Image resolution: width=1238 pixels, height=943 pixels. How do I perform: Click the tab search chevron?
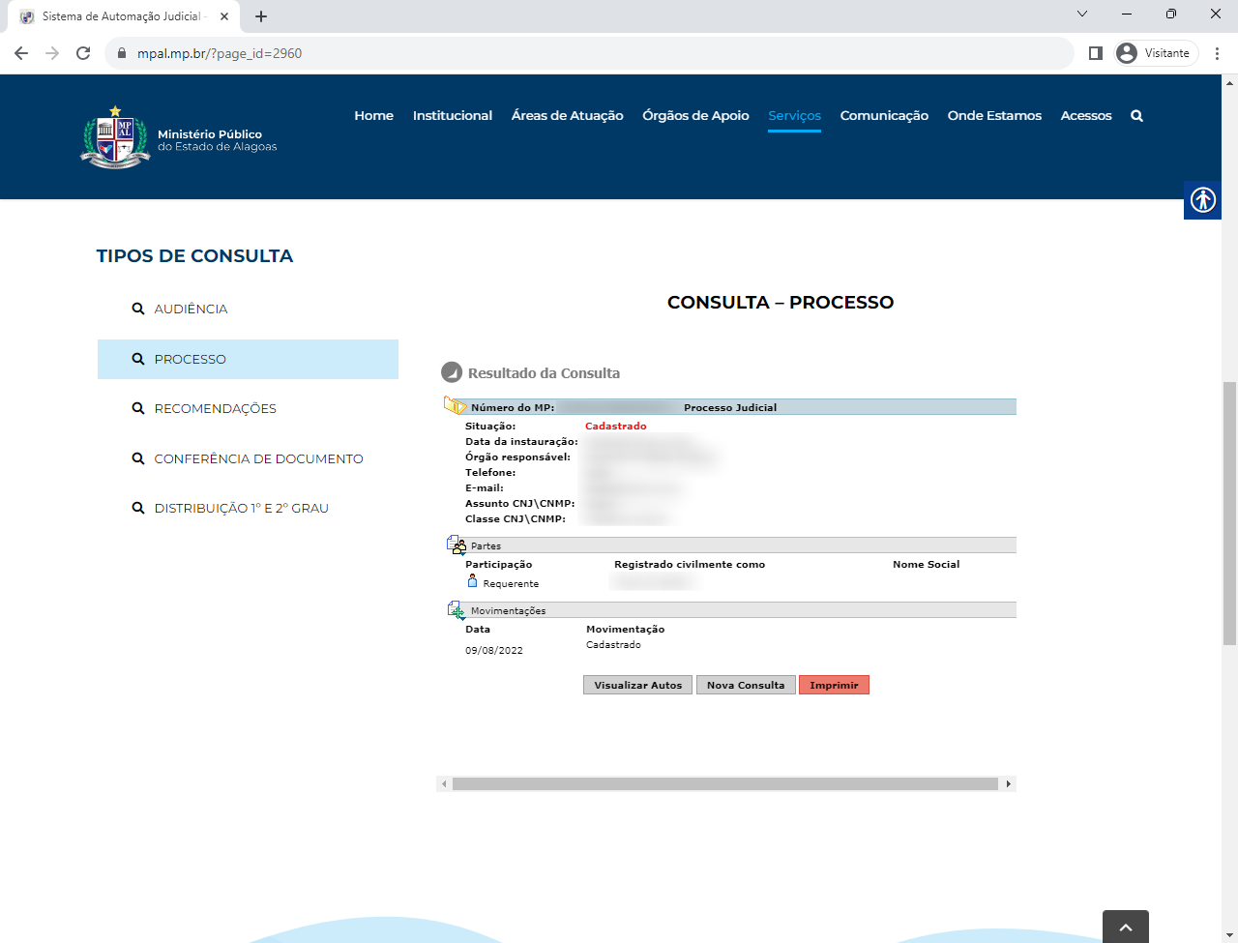point(1082,14)
